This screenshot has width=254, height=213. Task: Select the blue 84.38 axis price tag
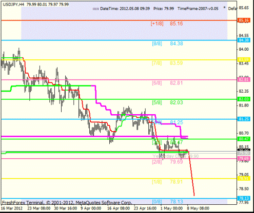point(244,40)
